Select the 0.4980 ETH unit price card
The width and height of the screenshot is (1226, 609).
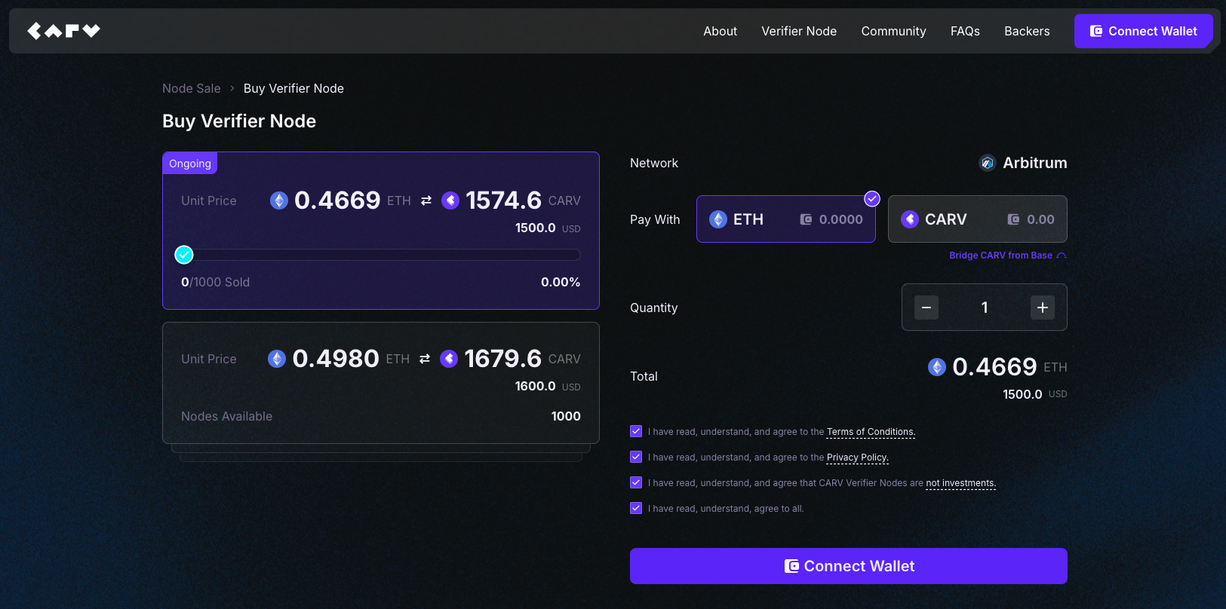pos(381,383)
